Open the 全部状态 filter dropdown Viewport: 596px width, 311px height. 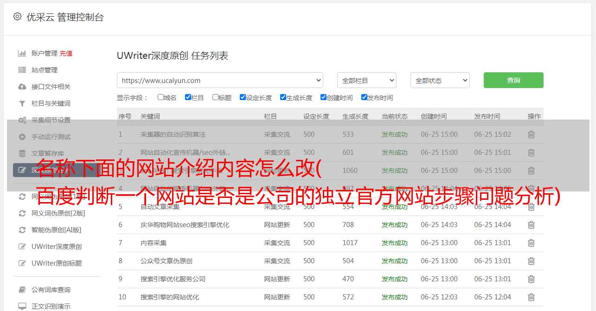pos(440,80)
